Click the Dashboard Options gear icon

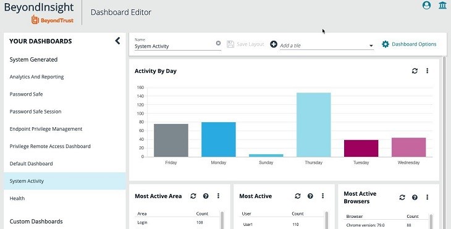[x=386, y=44]
